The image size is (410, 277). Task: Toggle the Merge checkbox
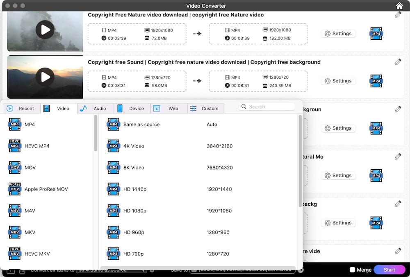[352, 270]
